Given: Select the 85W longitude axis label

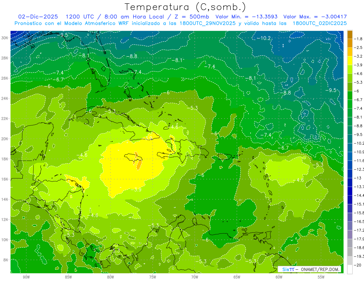Looking at the screenshot, I should pos(68,277).
